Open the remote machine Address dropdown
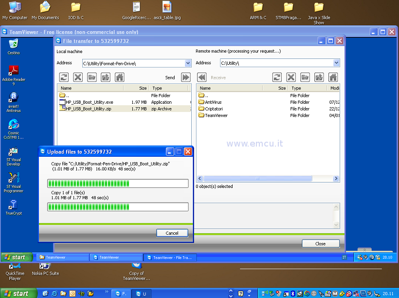399x298 pixels. coord(336,63)
